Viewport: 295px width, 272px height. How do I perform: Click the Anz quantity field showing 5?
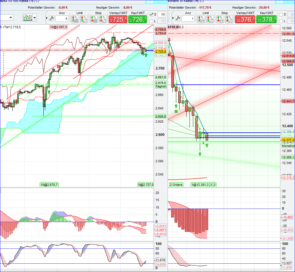click(62, 19)
